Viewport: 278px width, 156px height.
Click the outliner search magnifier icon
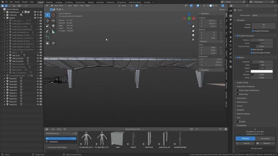[x=26, y=6]
